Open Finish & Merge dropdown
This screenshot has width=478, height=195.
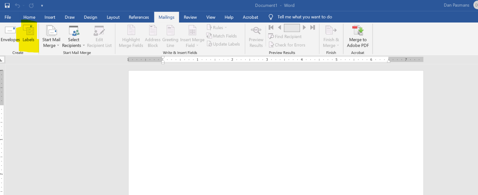331,37
